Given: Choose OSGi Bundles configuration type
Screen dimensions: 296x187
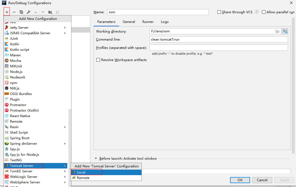Looking at the screenshot, I should pos(36,94).
